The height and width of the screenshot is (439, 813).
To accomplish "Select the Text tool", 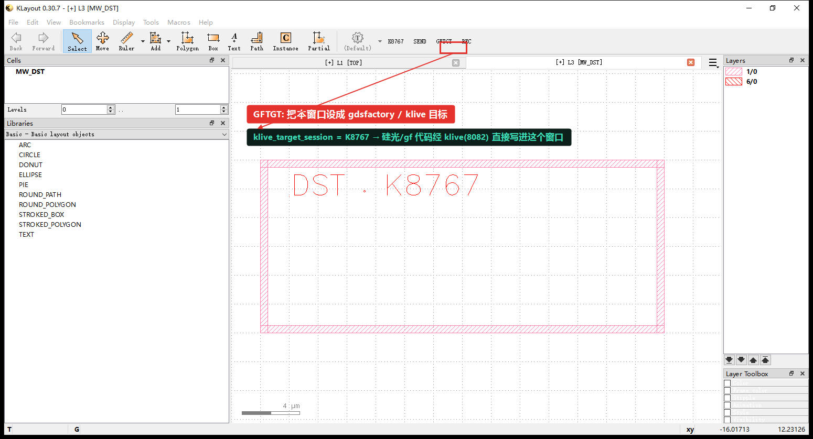I will [x=234, y=41].
